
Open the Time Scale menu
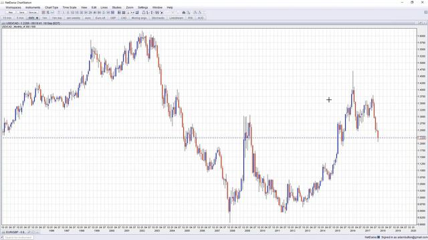coord(70,7)
